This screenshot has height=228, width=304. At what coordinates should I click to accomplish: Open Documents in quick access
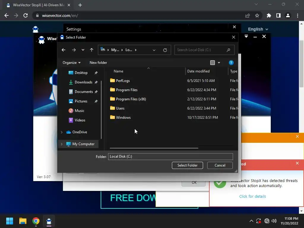pos(84,92)
